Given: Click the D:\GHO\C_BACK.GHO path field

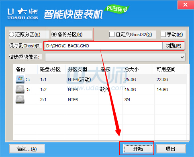Looking at the screenshot, I should click(104, 46).
